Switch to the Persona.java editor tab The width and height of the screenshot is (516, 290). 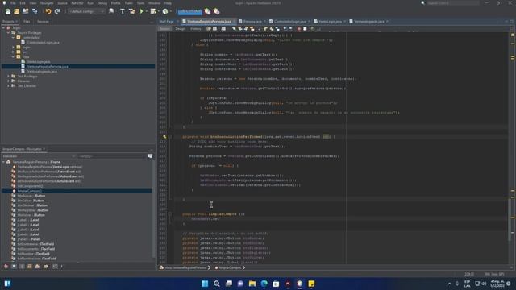pyautogui.click(x=252, y=22)
